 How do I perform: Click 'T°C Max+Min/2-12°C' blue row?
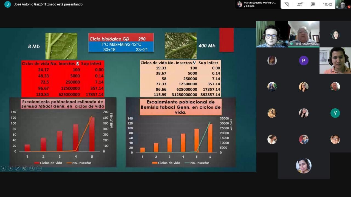coord(121,44)
